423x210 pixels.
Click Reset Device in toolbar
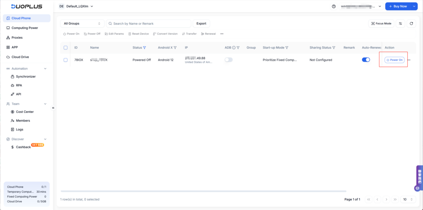(138, 34)
